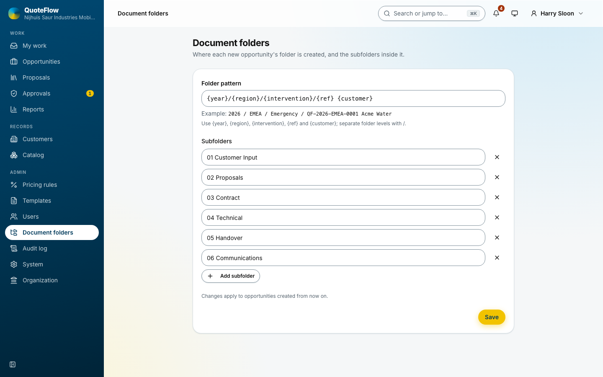Save the document folder settings
Viewport: 603px width, 377px height.
(x=492, y=317)
